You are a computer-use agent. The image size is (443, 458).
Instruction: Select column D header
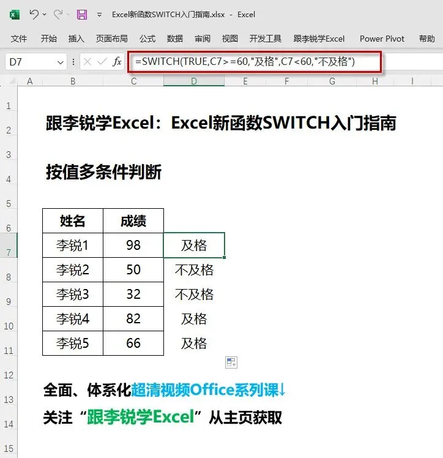point(194,81)
